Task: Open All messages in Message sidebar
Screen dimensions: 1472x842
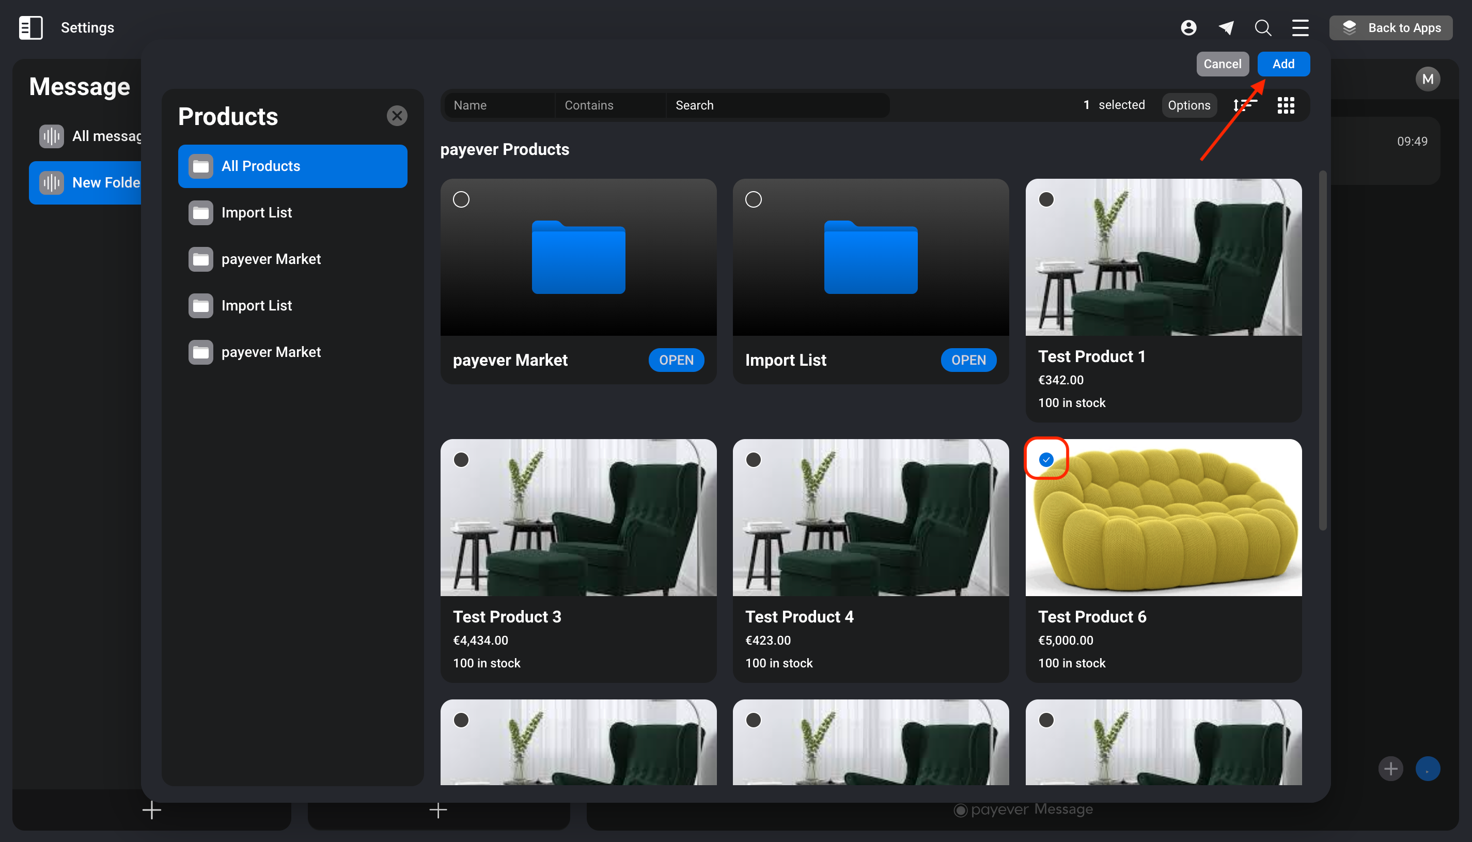Action: [90, 136]
